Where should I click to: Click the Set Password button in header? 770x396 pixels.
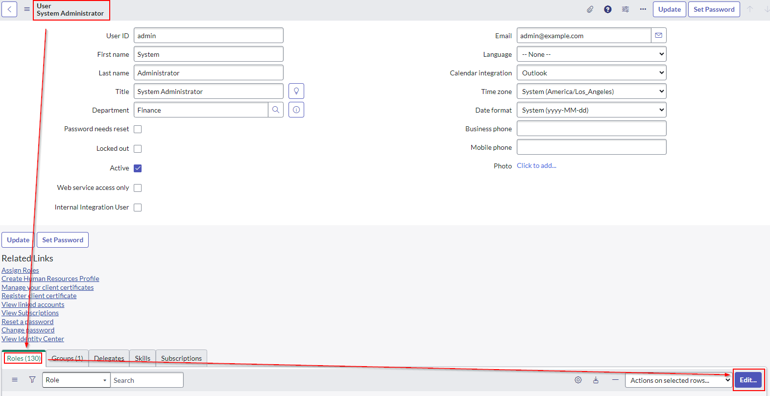[714, 9]
